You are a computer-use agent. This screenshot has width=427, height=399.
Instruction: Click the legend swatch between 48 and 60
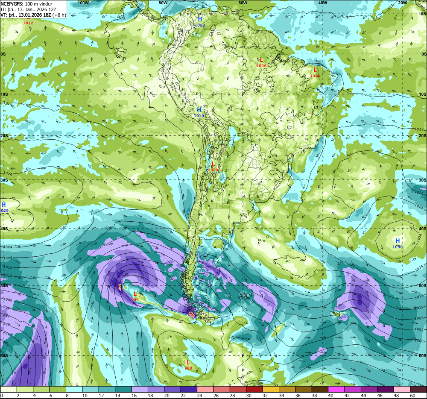pos(402,390)
